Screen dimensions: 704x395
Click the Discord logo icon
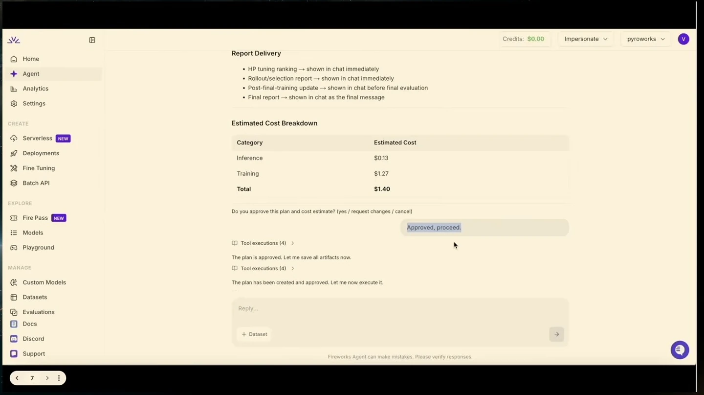click(14, 339)
